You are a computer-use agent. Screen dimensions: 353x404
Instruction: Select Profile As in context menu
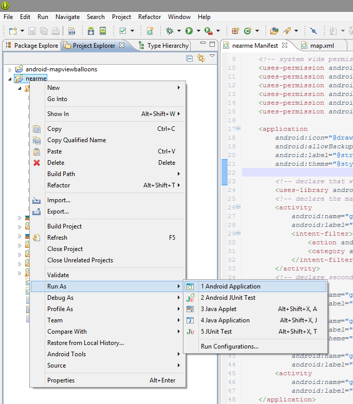coord(108,309)
